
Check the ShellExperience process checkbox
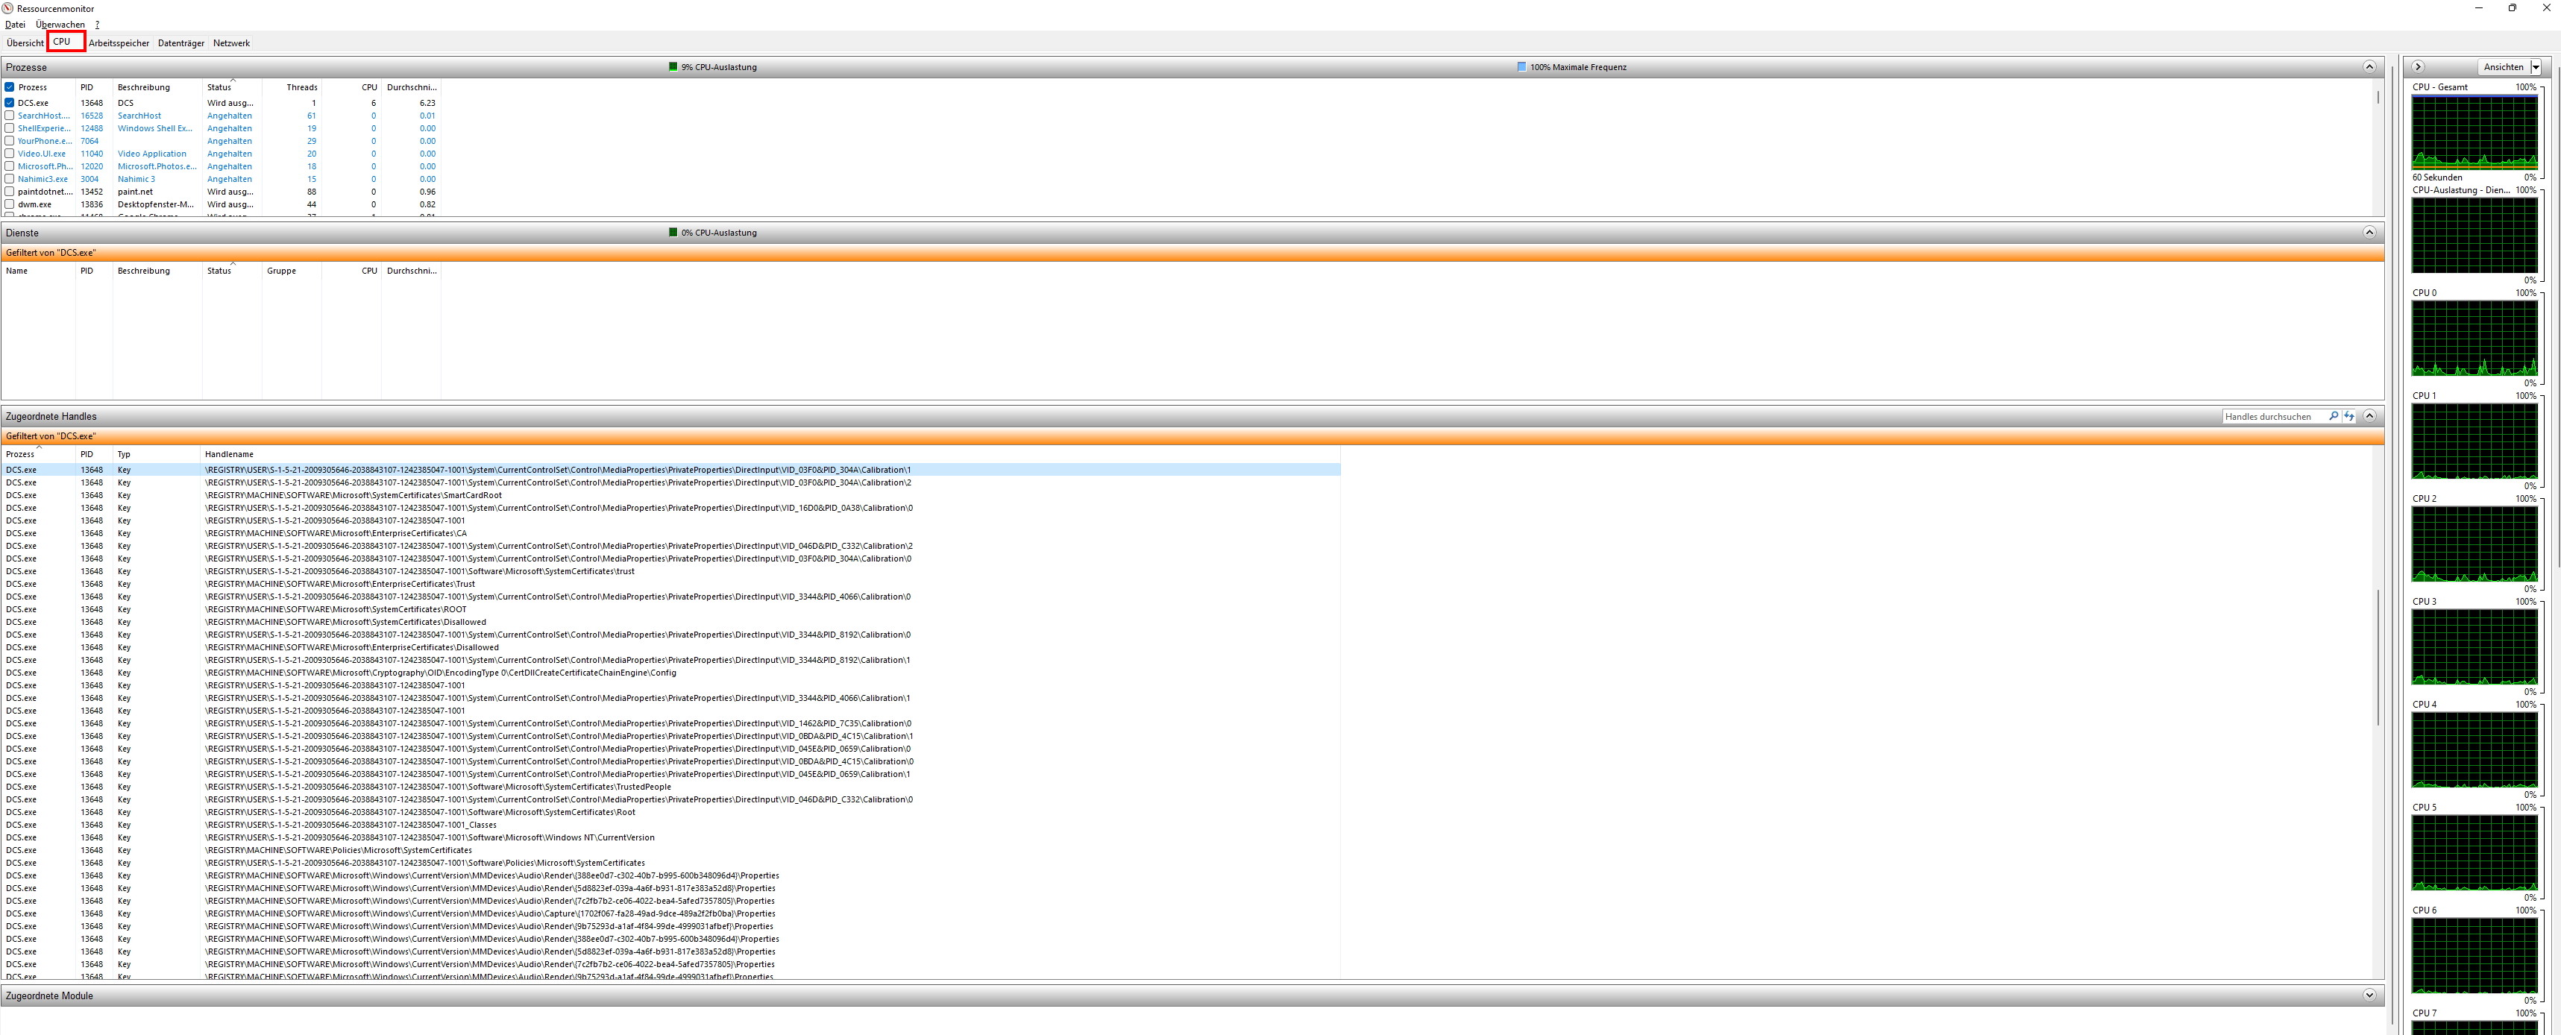click(x=10, y=128)
